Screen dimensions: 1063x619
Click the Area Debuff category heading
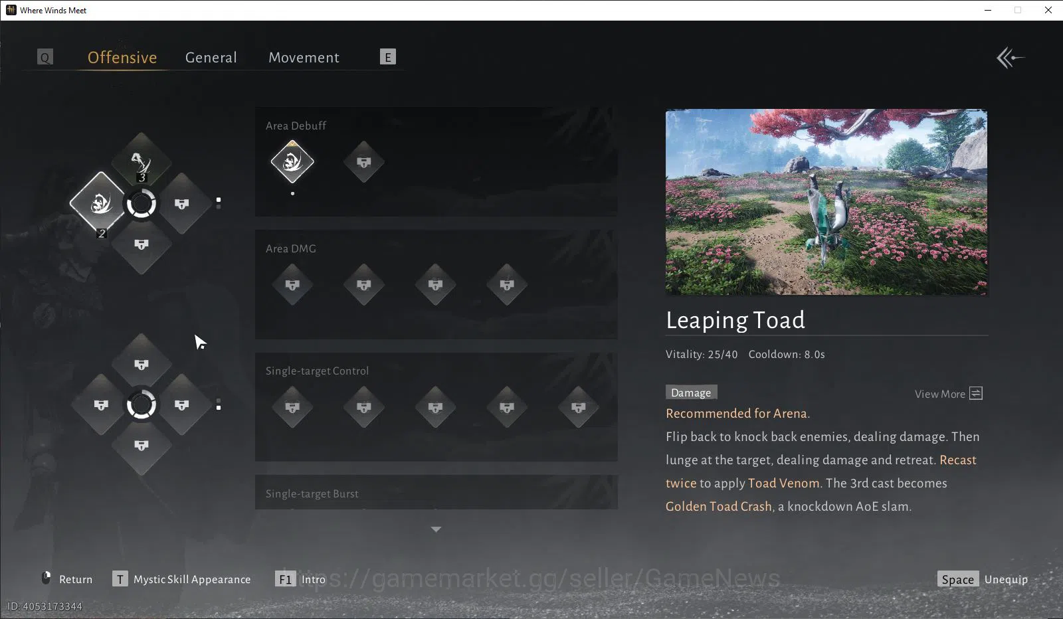tap(296, 126)
